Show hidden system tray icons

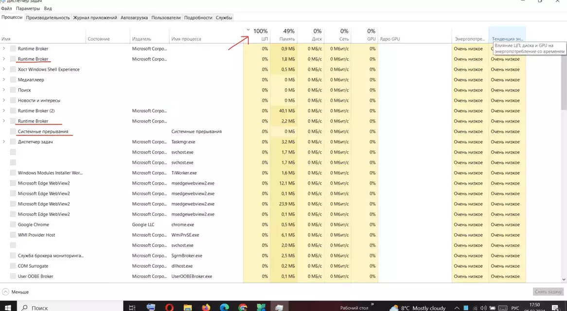point(457,308)
